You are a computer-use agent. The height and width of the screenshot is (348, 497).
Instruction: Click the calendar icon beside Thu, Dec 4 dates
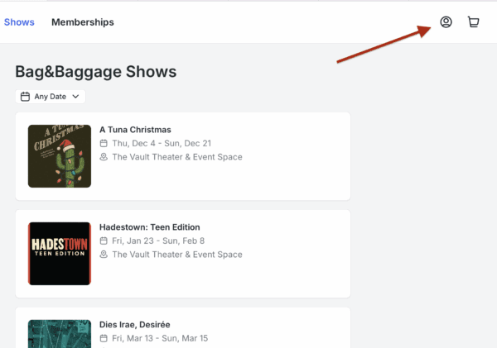pos(104,143)
